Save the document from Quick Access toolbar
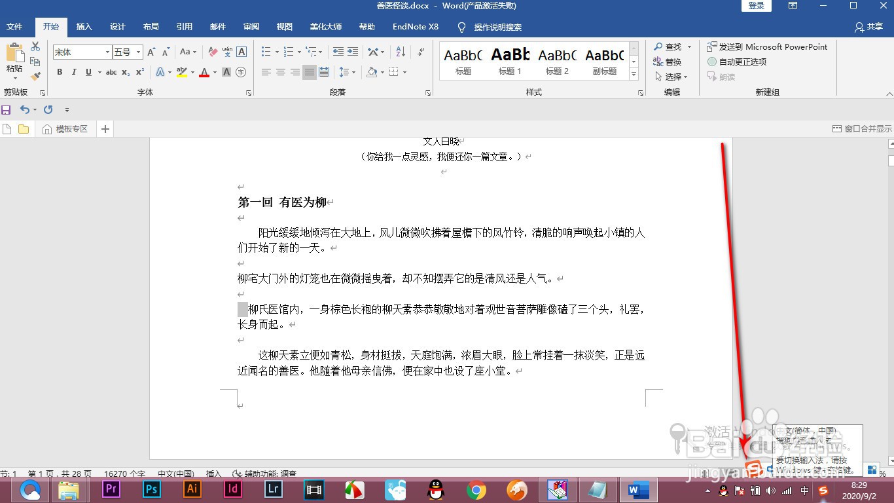The height and width of the screenshot is (503, 894). click(x=7, y=109)
